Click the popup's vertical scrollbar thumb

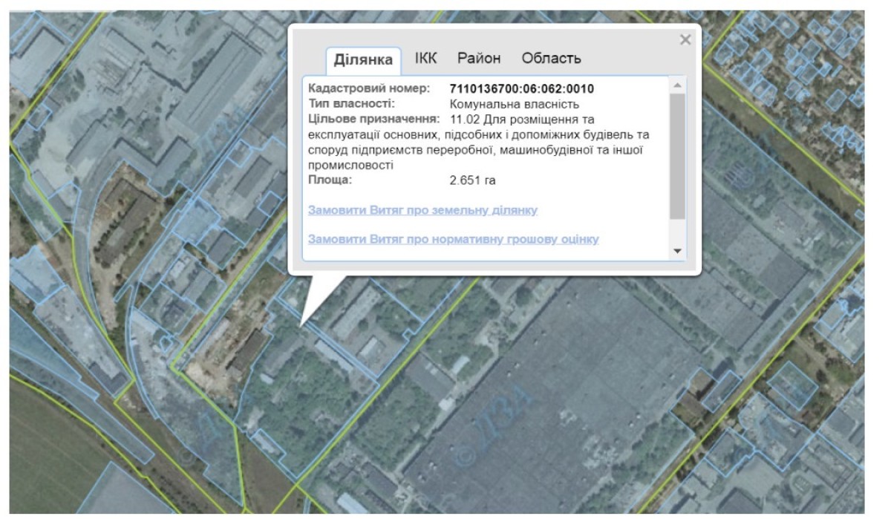[x=676, y=156]
